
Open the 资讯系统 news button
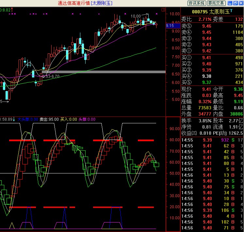197,3
